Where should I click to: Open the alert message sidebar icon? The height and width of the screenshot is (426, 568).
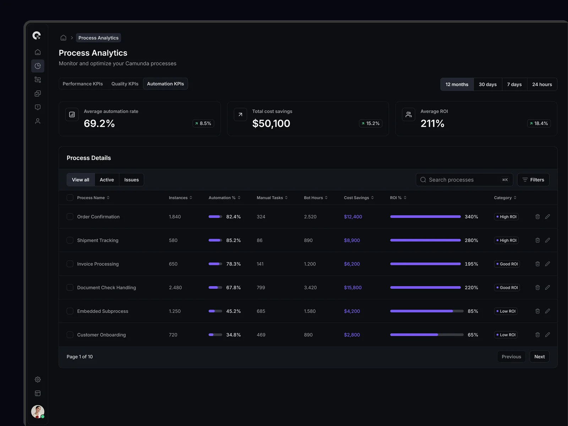(x=38, y=107)
